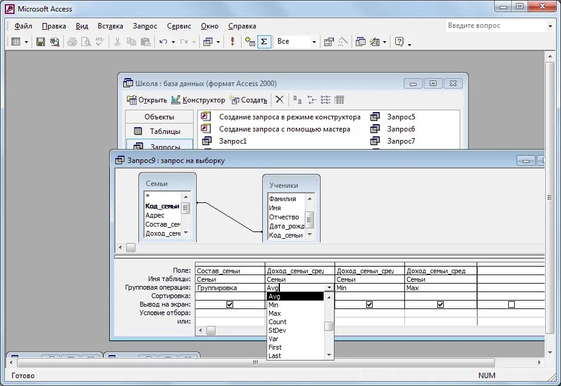Click the Paste clipboard icon

pos(145,42)
